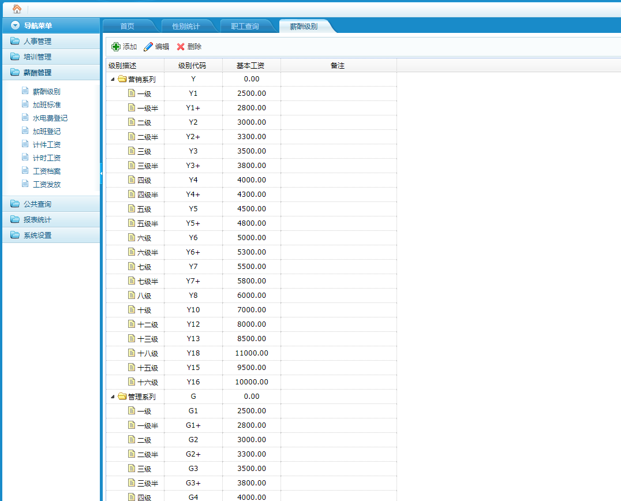Expand the 人事管理 menu section
The height and width of the screenshot is (501, 621).
pyautogui.click(x=38, y=42)
